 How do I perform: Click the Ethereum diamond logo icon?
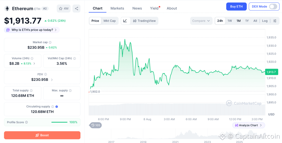7,9
